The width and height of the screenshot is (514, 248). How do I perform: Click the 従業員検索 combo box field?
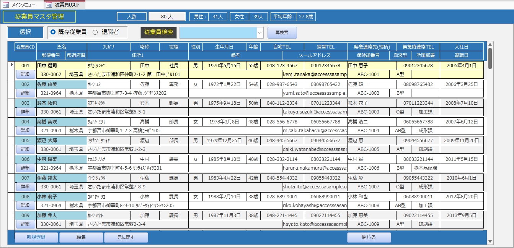pyautogui.click(x=217, y=33)
